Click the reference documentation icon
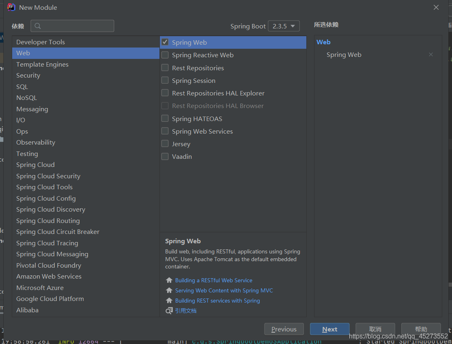 click(169, 311)
